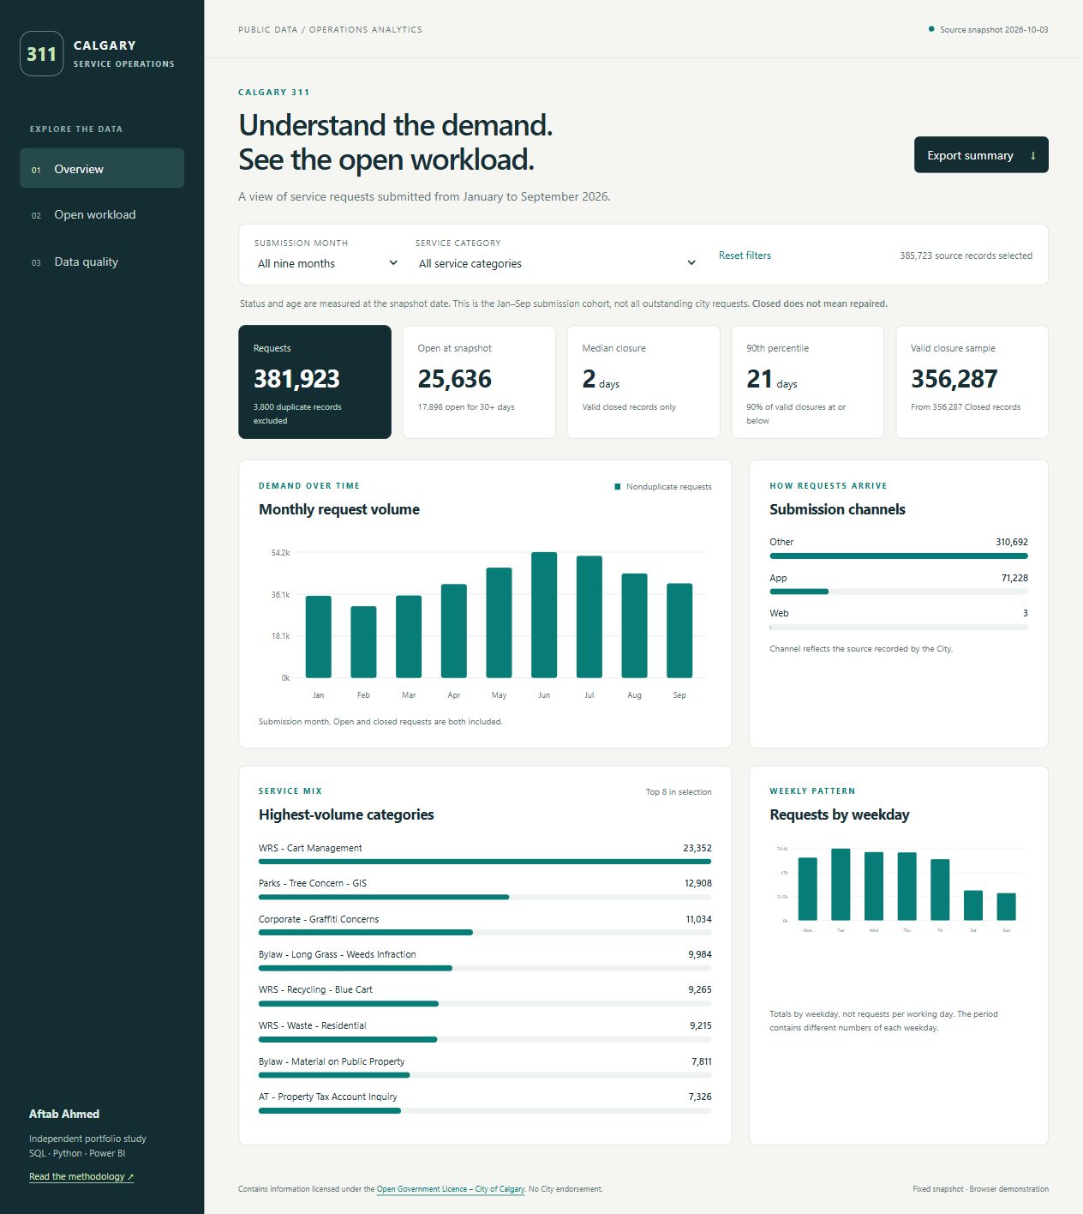The image size is (1083, 1214).
Task: Click the Source snapshot 2026-10-03 indicator
Action: point(988,29)
